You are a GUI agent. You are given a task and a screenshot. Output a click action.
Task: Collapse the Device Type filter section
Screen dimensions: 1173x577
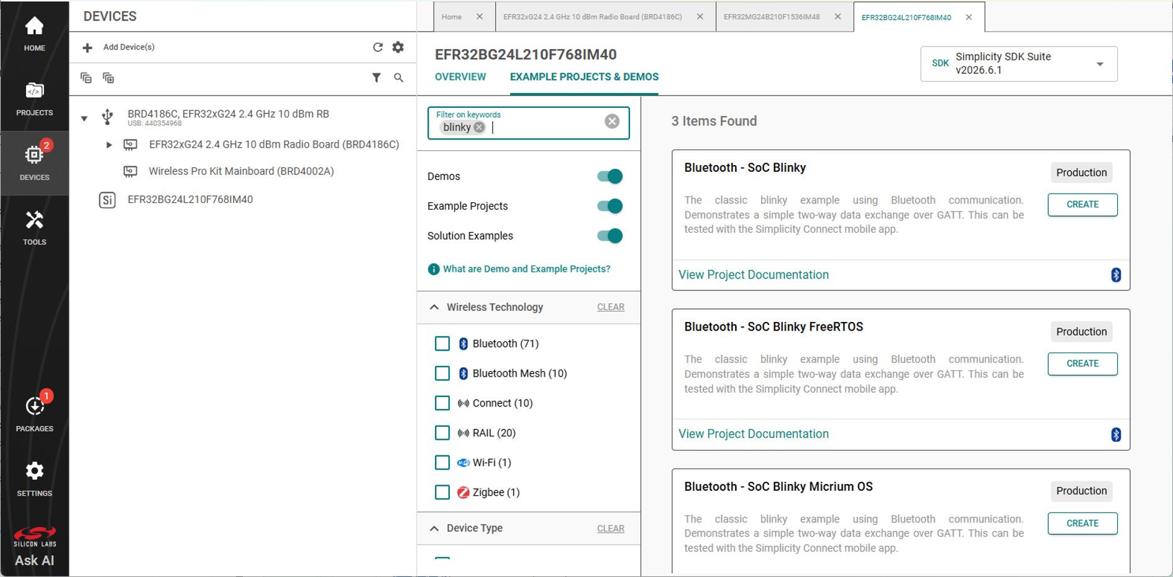point(434,529)
